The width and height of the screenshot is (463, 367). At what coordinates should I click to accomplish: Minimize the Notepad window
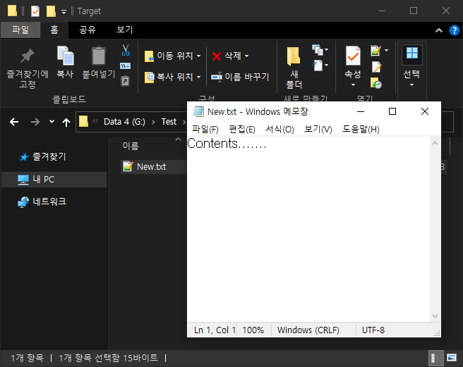click(361, 111)
